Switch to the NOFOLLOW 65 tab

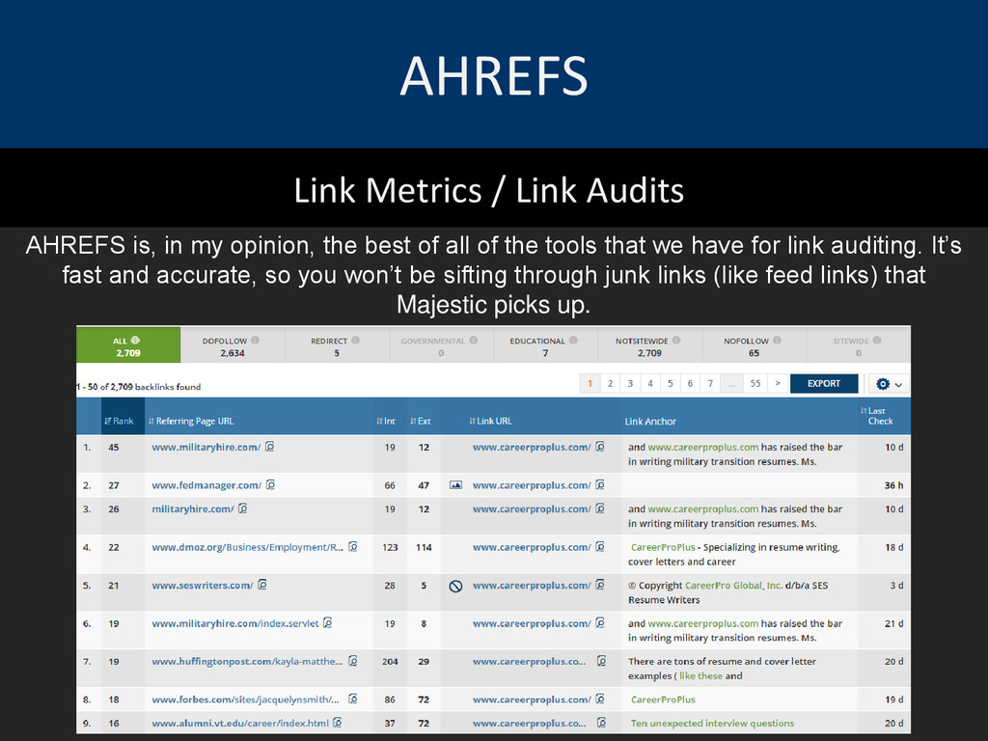point(754,346)
